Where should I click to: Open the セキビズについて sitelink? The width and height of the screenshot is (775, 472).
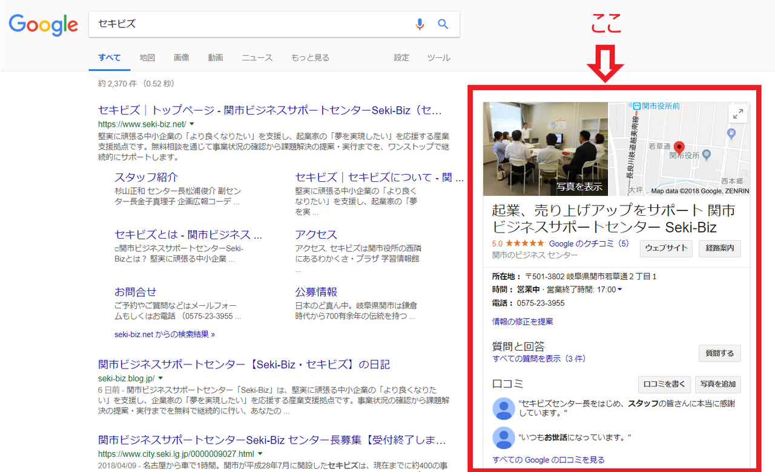click(380, 177)
